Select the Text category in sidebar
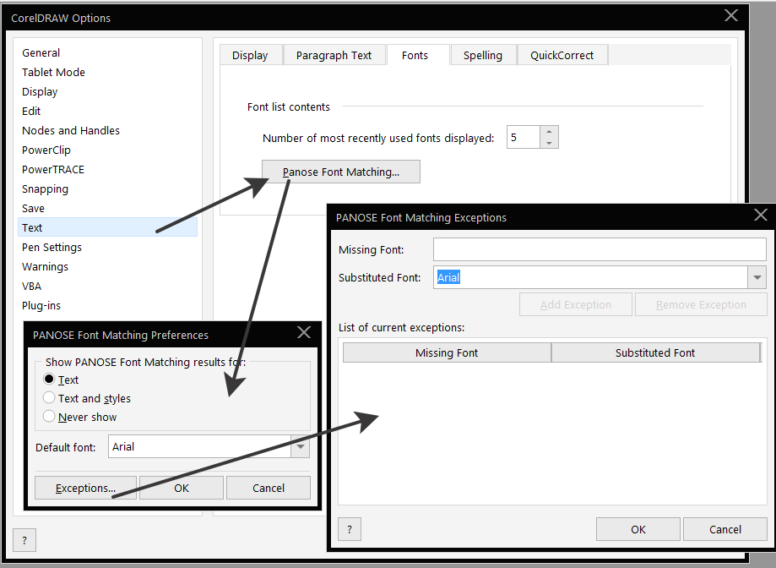 (107, 227)
